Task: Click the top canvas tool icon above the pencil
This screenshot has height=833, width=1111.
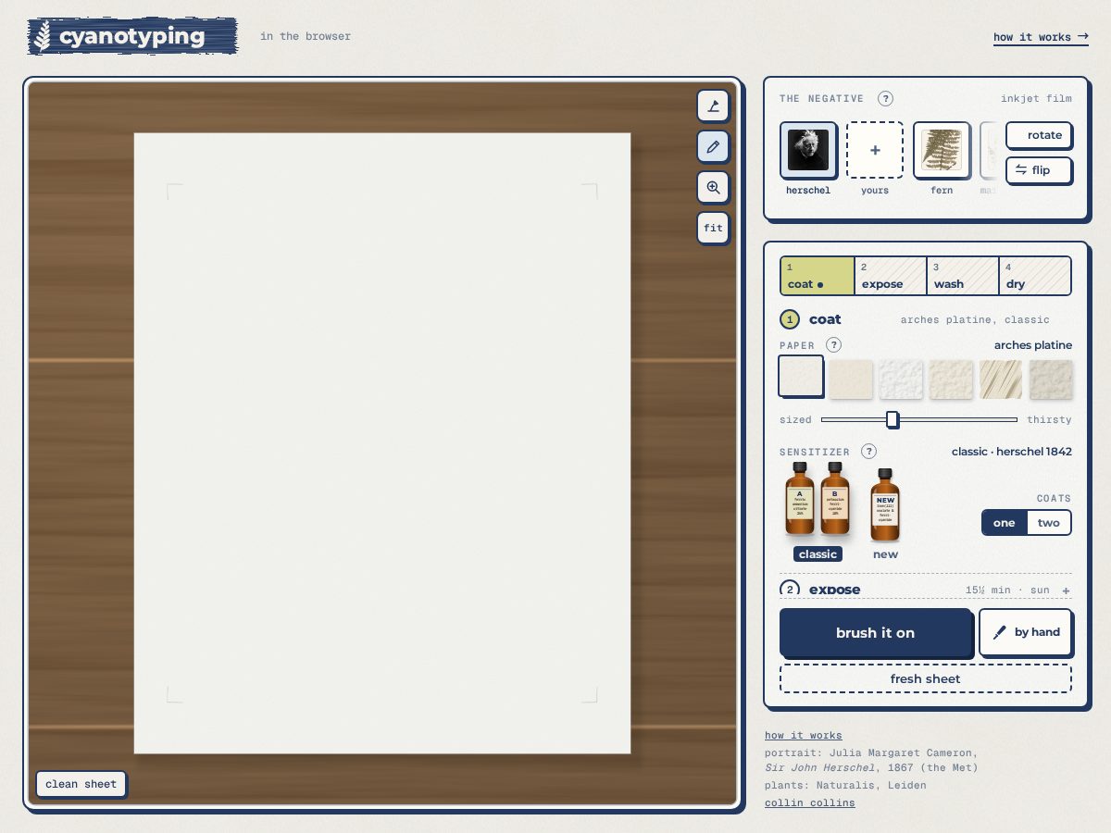Action: 713,106
